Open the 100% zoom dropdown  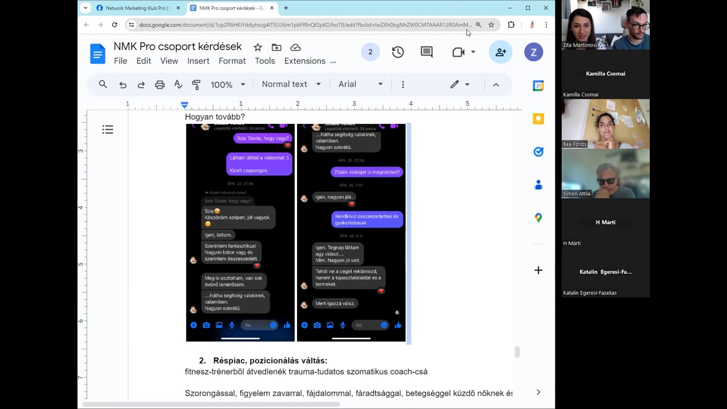pyautogui.click(x=228, y=85)
